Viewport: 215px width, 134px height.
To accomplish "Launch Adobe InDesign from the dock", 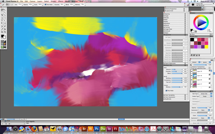I will tap(109, 129).
